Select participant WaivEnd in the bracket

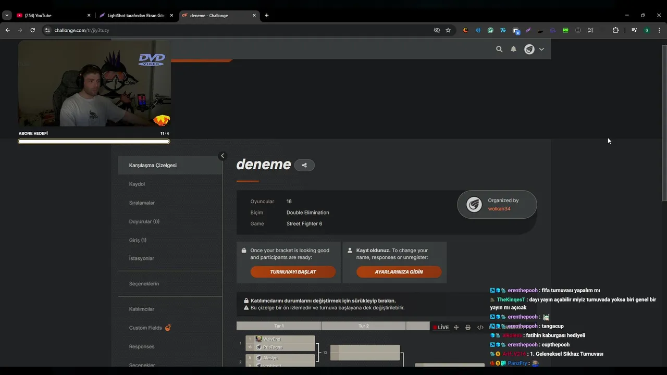pyautogui.click(x=280, y=339)
